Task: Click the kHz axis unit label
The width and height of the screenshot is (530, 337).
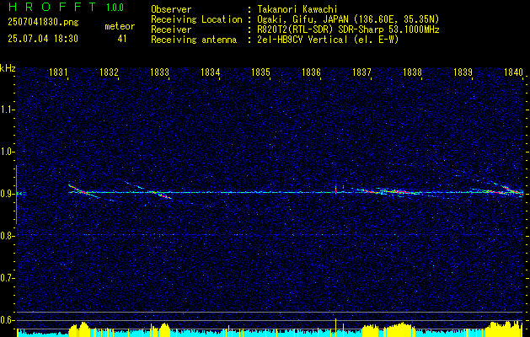Action: coord(8,68)
